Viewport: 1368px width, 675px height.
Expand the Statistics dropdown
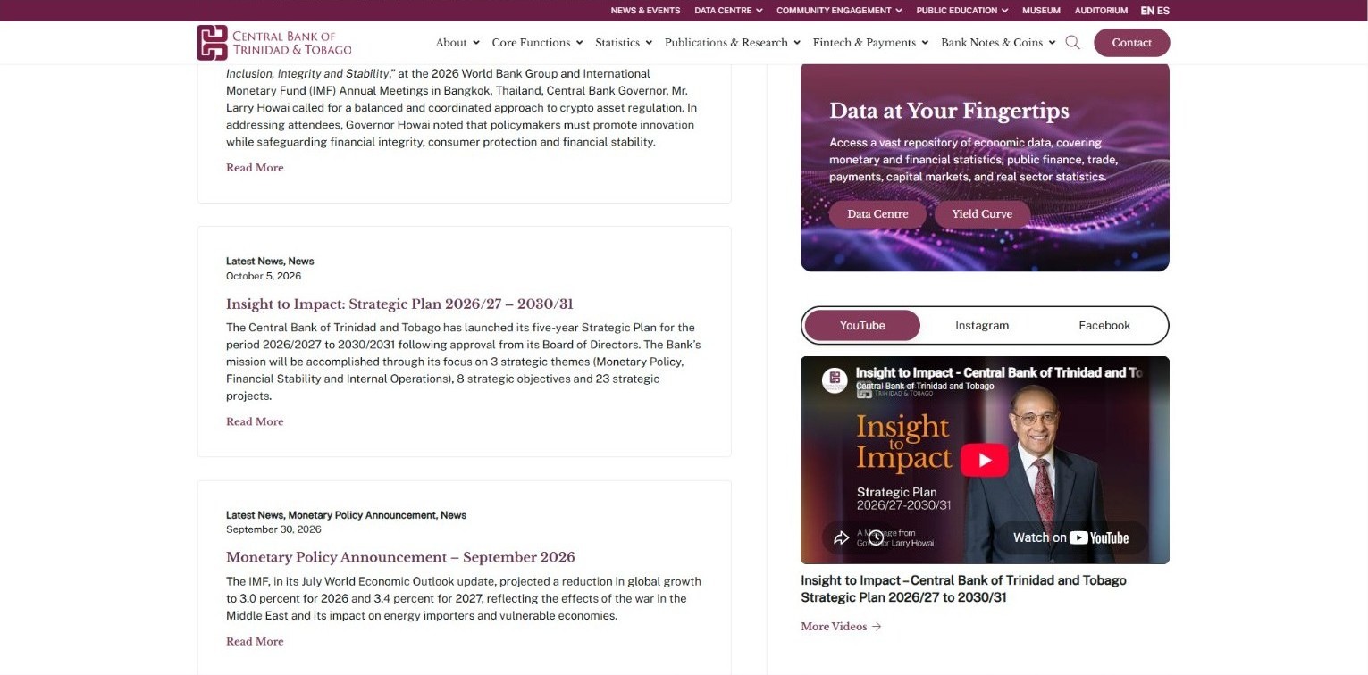click(x=624, y=42)
